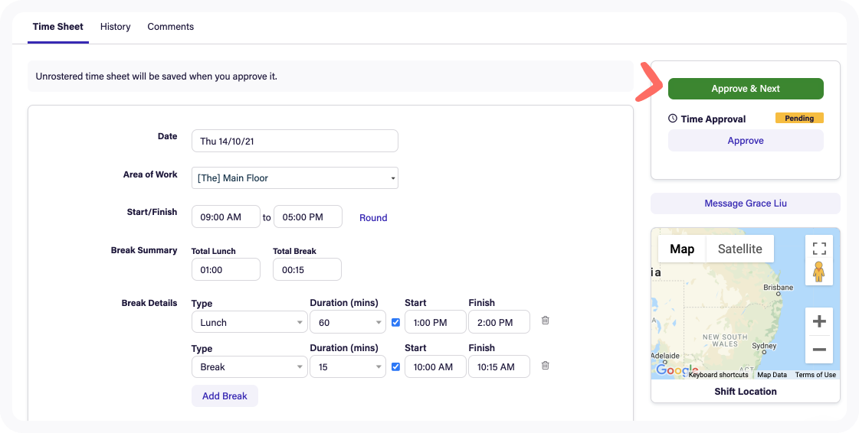The width and height of the screenshot is (859, 433).
Task: Zoom out on the shift location map
Action: click(818, 350)
